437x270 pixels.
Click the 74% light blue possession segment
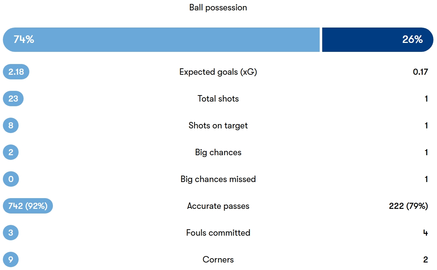pos(161,40)
